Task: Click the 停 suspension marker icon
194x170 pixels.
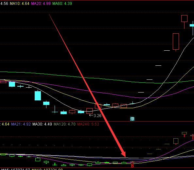Action: (132, 119)
